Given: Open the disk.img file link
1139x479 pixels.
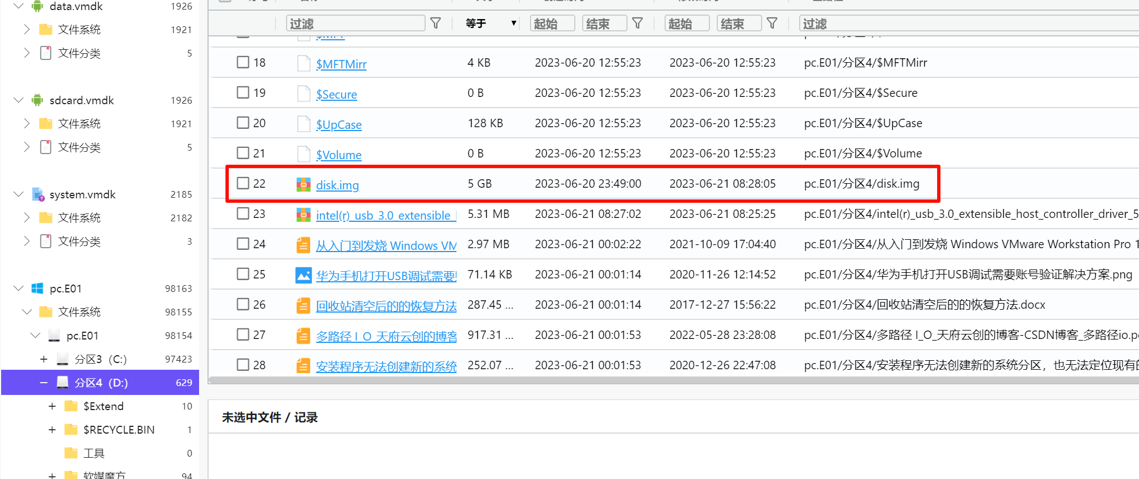Looking at the screenshot, I should tap(337, 185).
